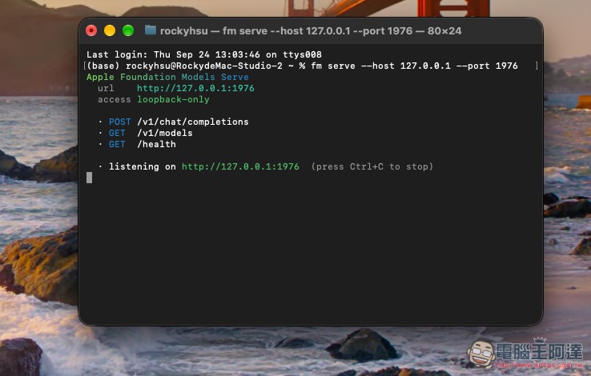Minimize Terminal with the yellow button
591x376 pixels.
pos(110,30)
